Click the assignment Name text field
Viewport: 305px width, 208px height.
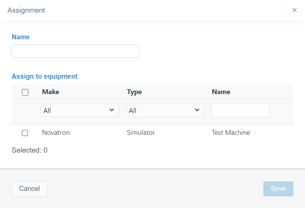pos(75,51)
